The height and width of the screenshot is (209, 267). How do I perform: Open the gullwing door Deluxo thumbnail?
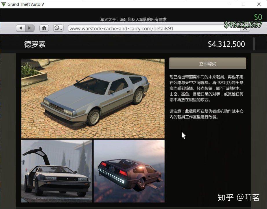click(x=57, y=171)
